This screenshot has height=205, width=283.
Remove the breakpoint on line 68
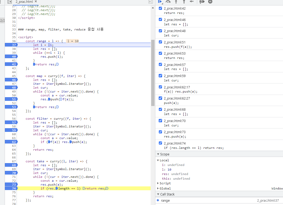click(11, 165)
